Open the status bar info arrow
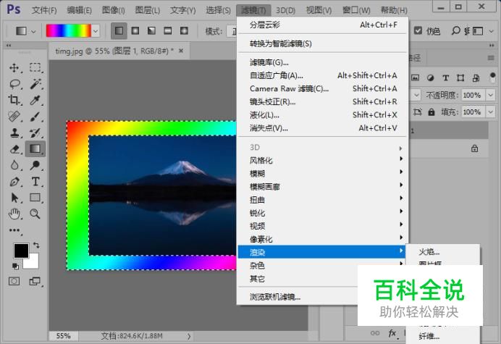This screenshot has height=344, width=501. click(189, 336)
